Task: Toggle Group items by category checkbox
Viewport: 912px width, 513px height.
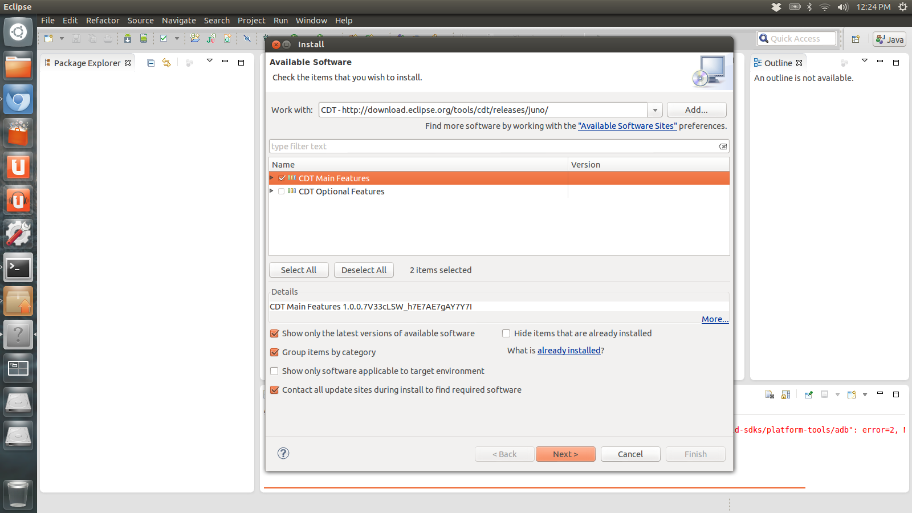Action: (274, 352)
